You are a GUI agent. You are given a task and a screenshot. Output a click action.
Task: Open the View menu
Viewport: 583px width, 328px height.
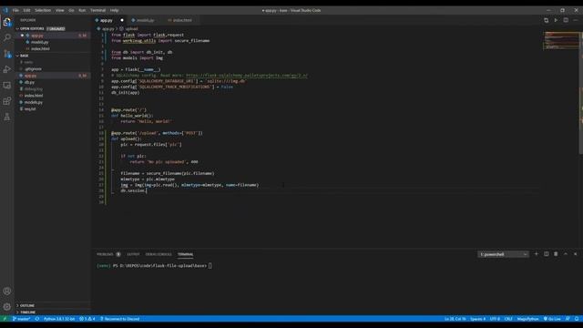tap(59, 10)
